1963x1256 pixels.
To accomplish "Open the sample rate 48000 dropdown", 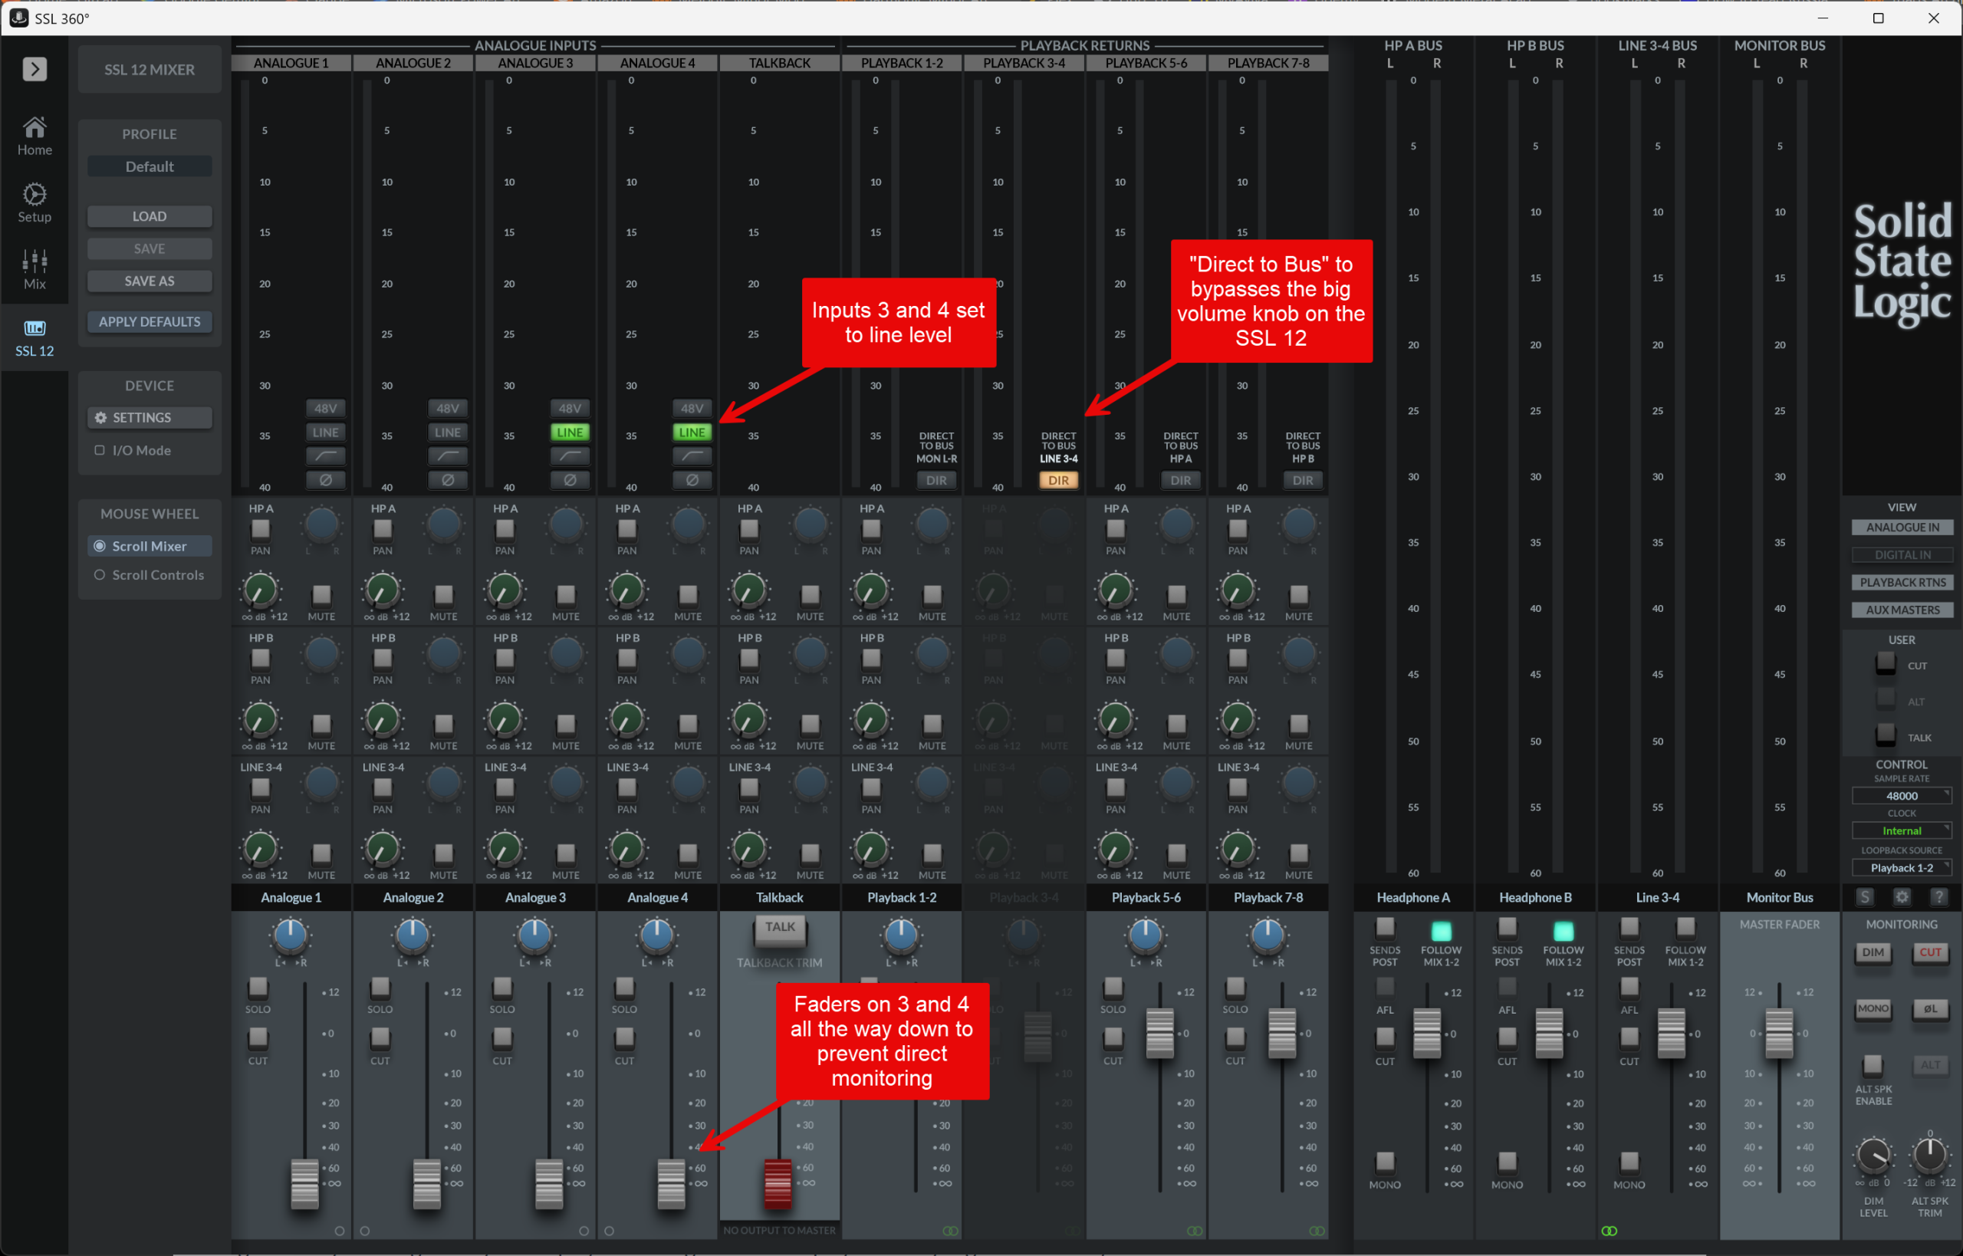I will tap(1902, 796).
